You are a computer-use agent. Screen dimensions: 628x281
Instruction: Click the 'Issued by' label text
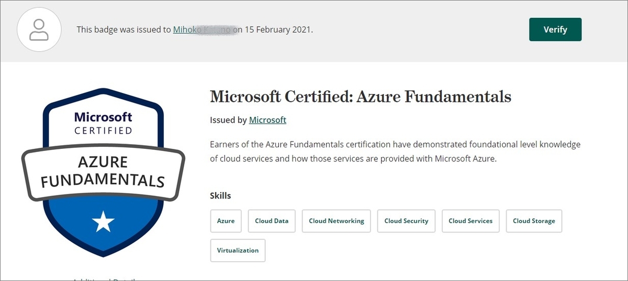pos(228,120)
